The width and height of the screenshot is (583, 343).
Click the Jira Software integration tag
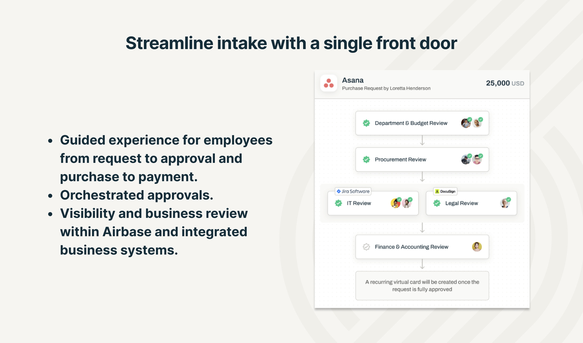353,191
